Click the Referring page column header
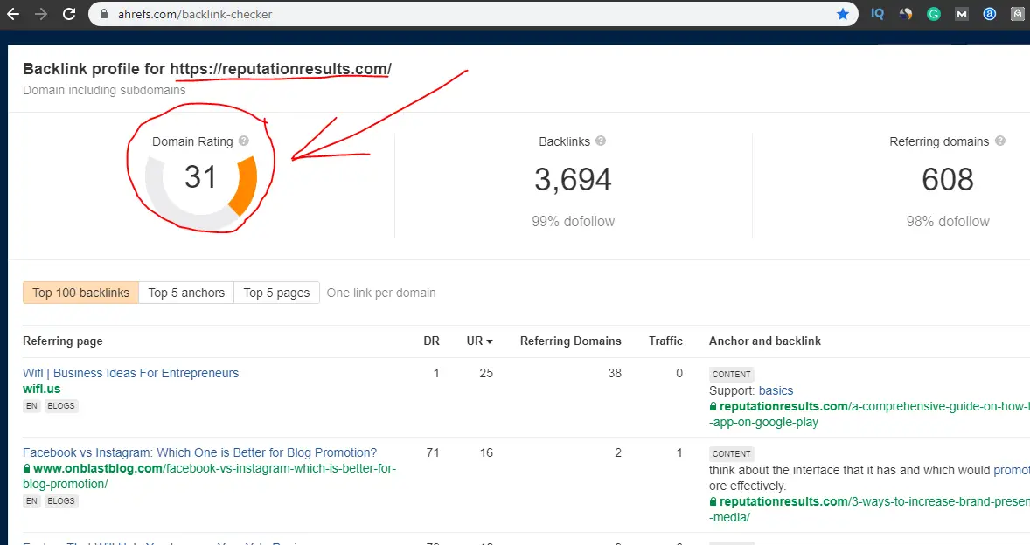The image size is (1030, 545). 62,341
